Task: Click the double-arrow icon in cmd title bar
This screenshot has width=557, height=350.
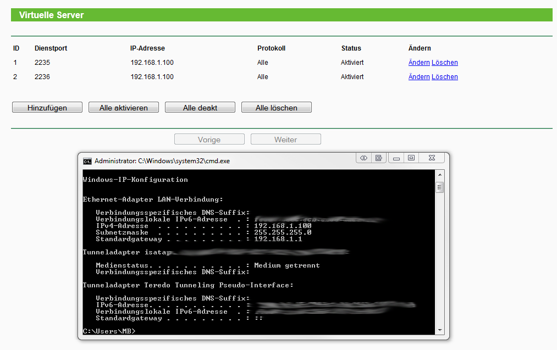Action: (x=364, y=158)
